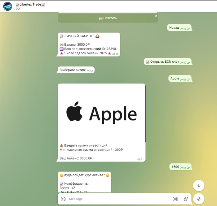Type in the Message input field

[x=118, y=199]
